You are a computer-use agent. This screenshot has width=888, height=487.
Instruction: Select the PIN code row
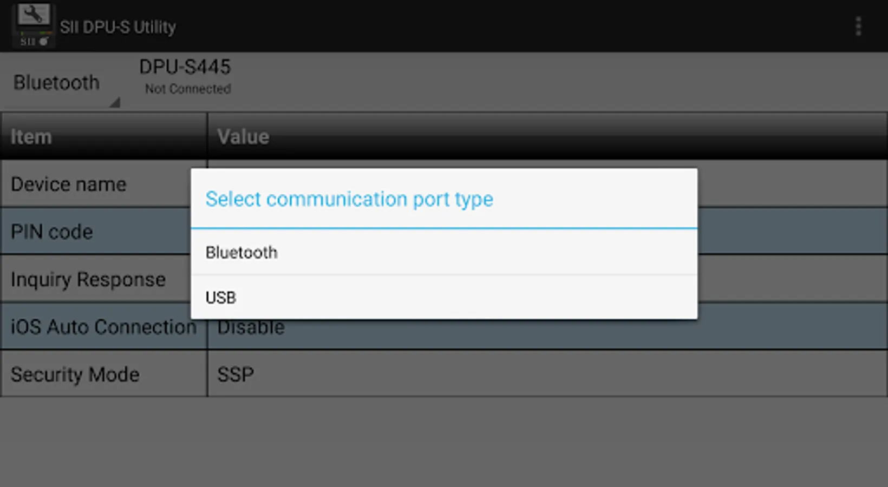(52, 232)
